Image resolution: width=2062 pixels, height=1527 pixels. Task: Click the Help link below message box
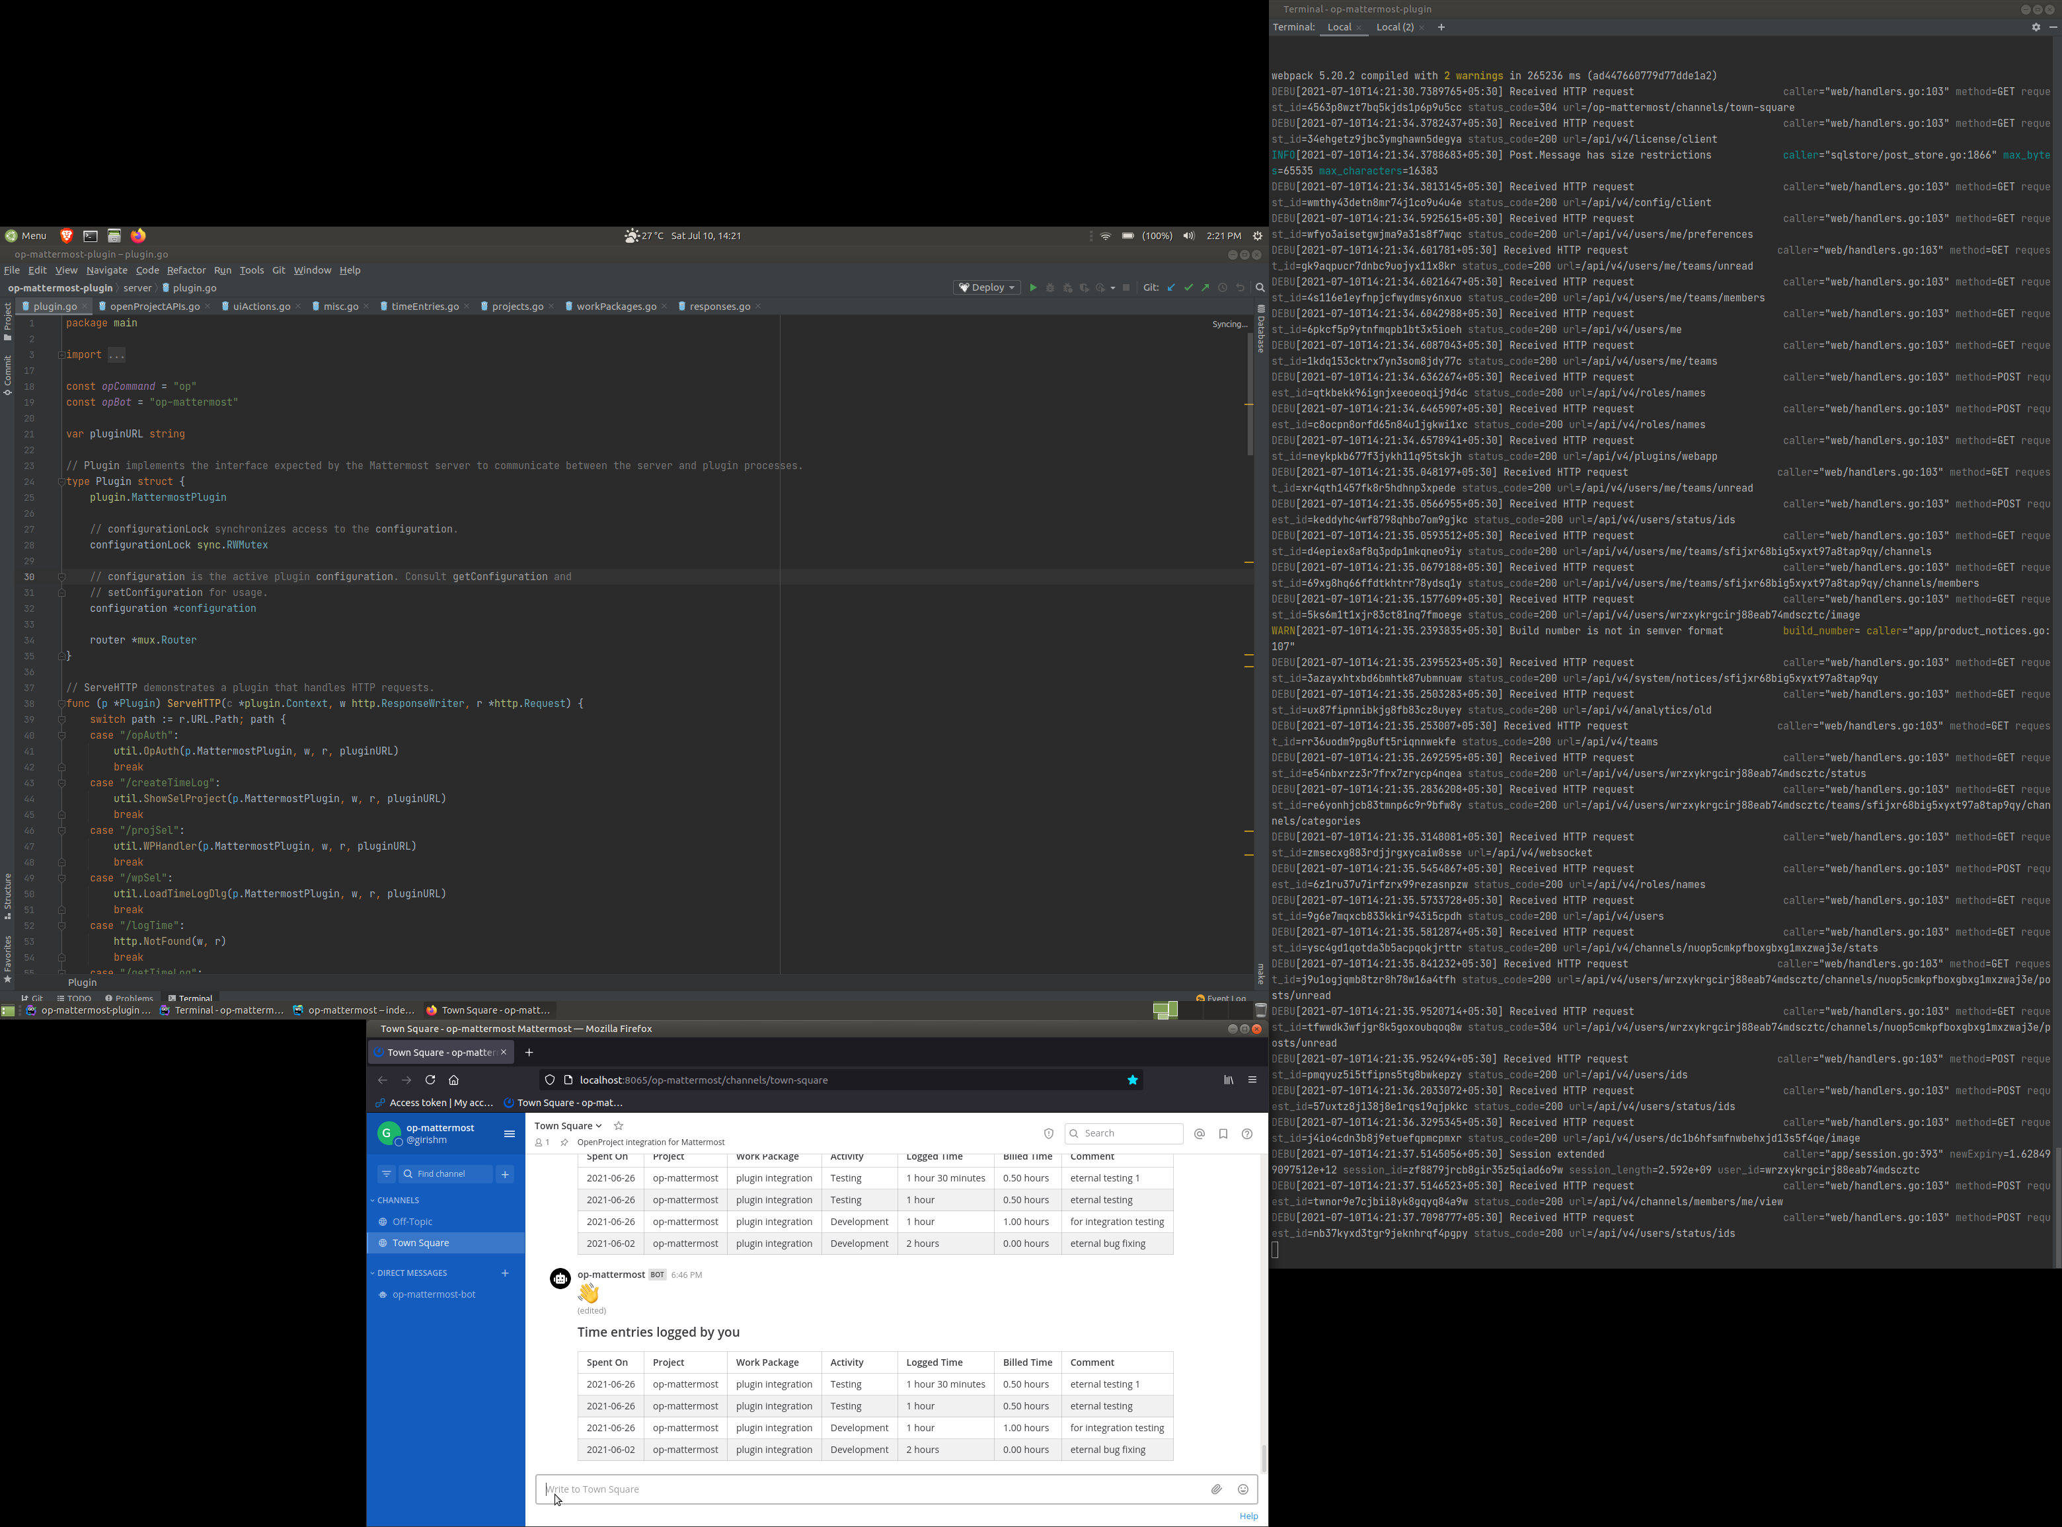pyautogui.click(x=1248, y=1516)
